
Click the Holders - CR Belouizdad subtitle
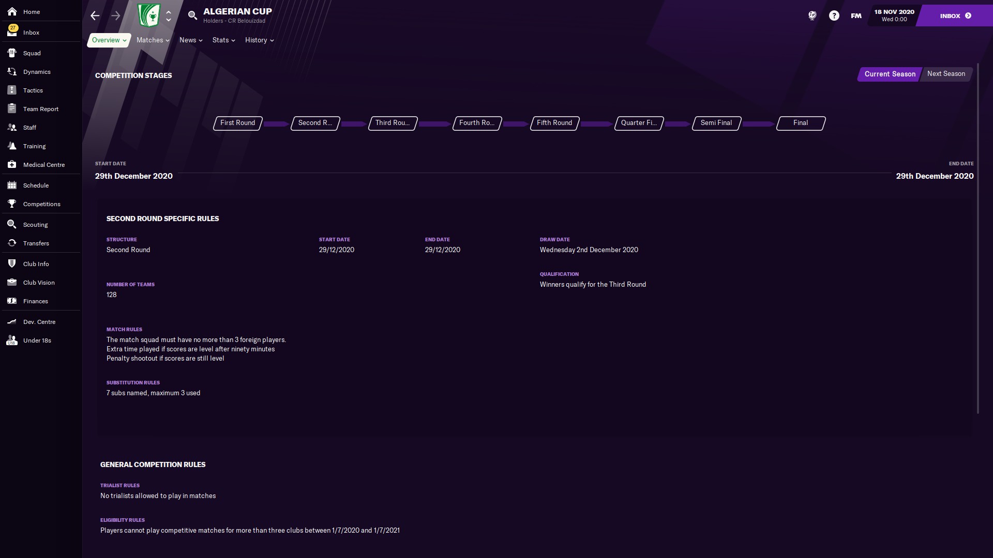234,21
